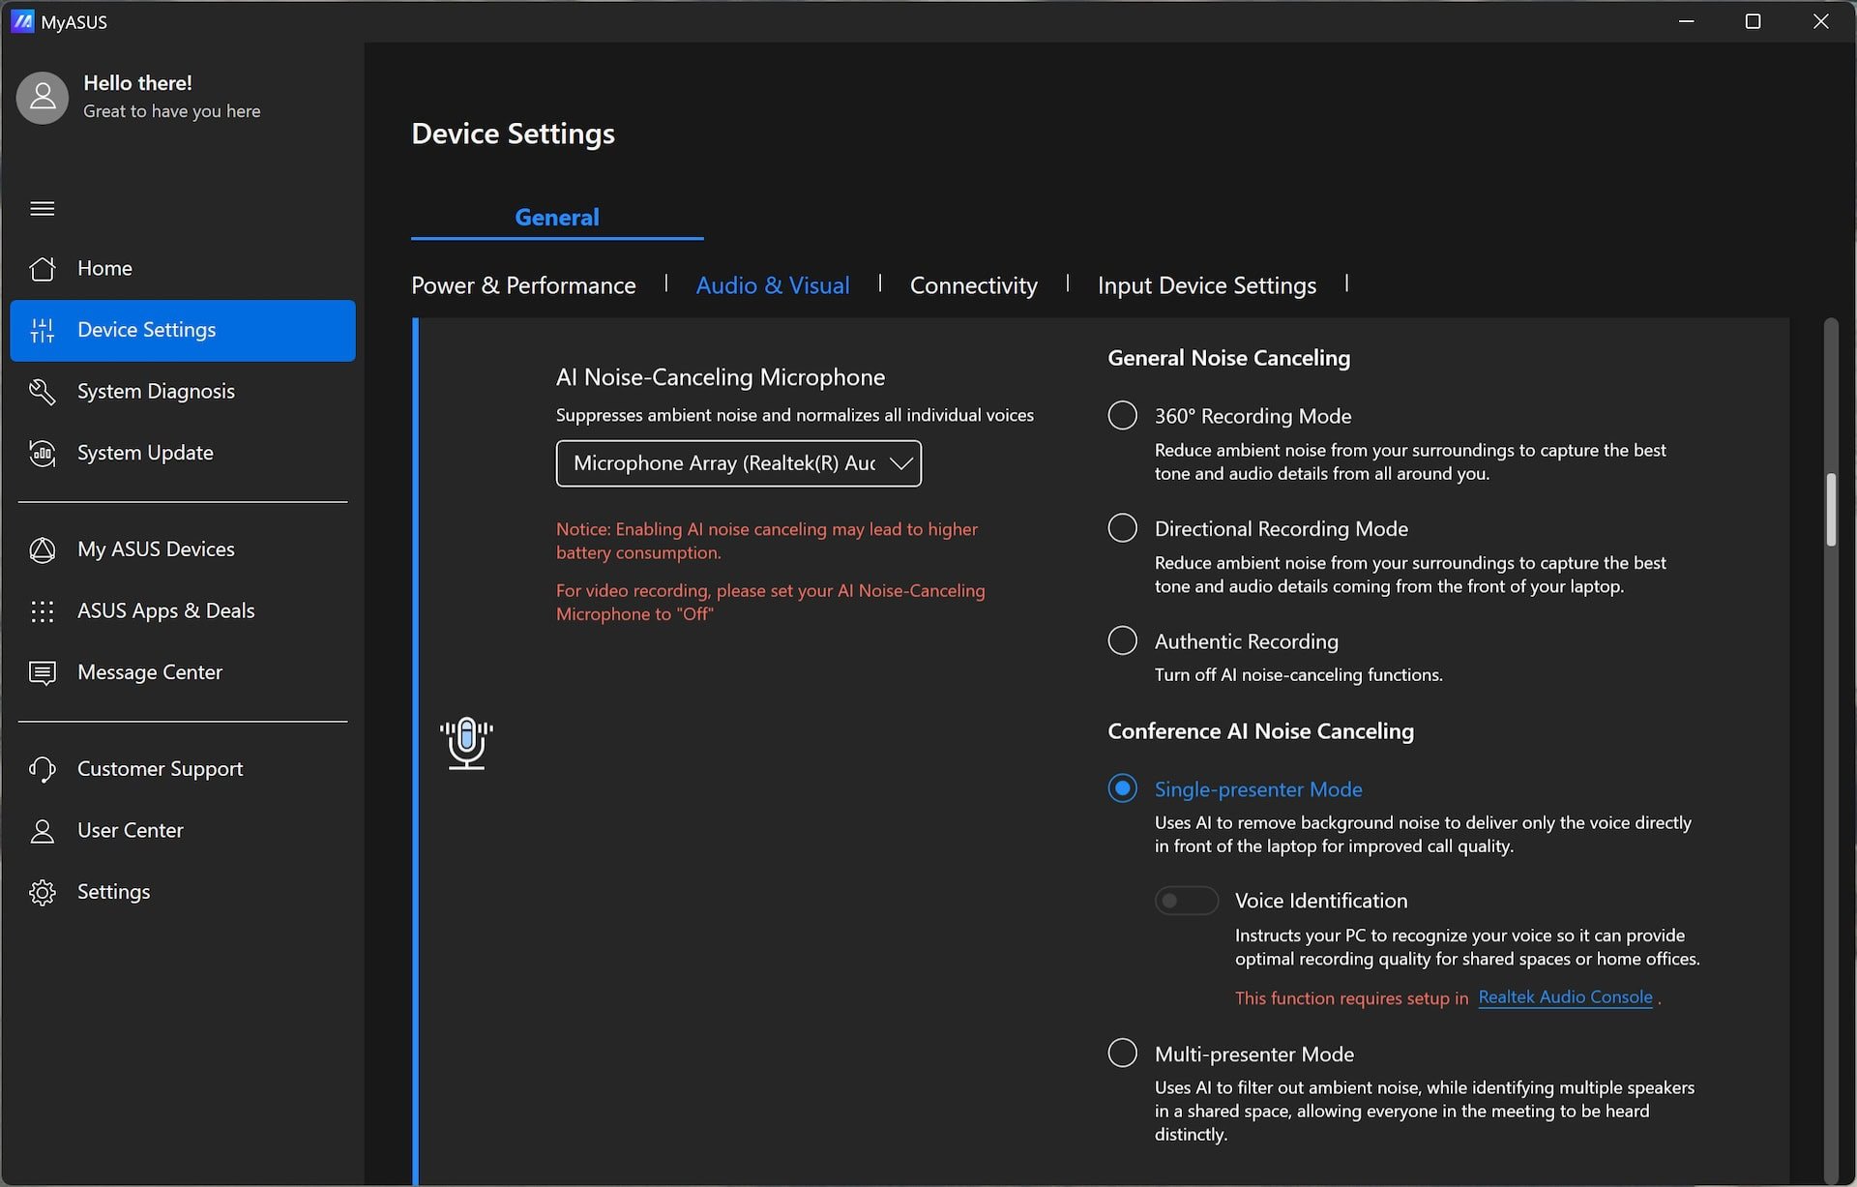Switch to Power & Performance tab
This screenshot has width=1857, height=1187.
tap(523, 285)
